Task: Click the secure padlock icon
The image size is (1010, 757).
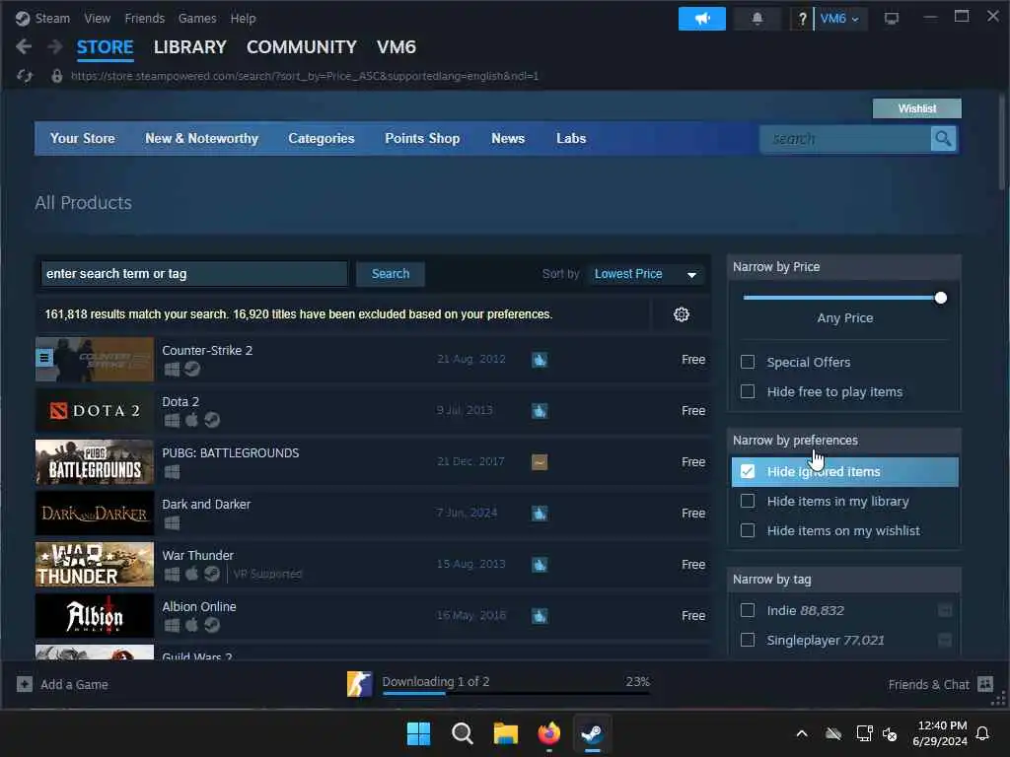Action: (x=56, y=76)
